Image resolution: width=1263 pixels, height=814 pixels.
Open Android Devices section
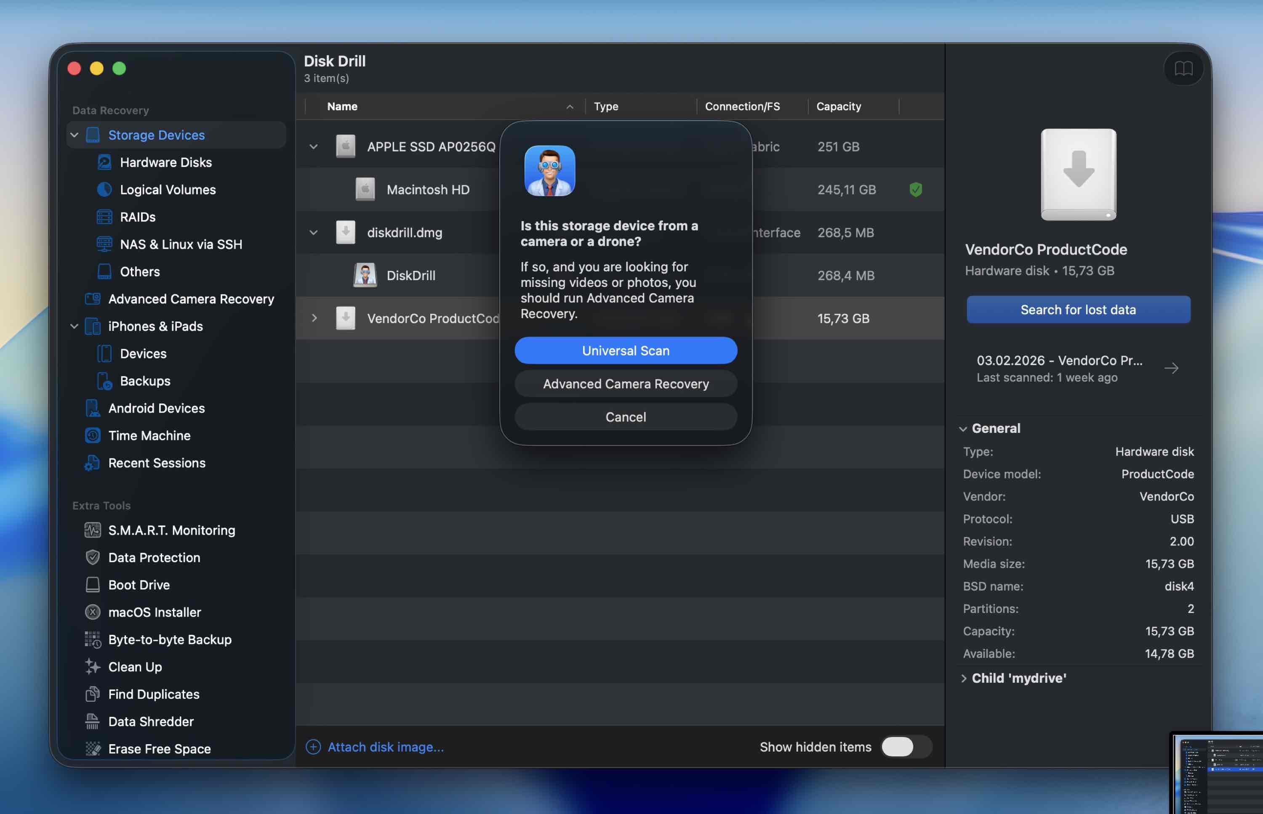pyautogui.click(x=156, y=408)
